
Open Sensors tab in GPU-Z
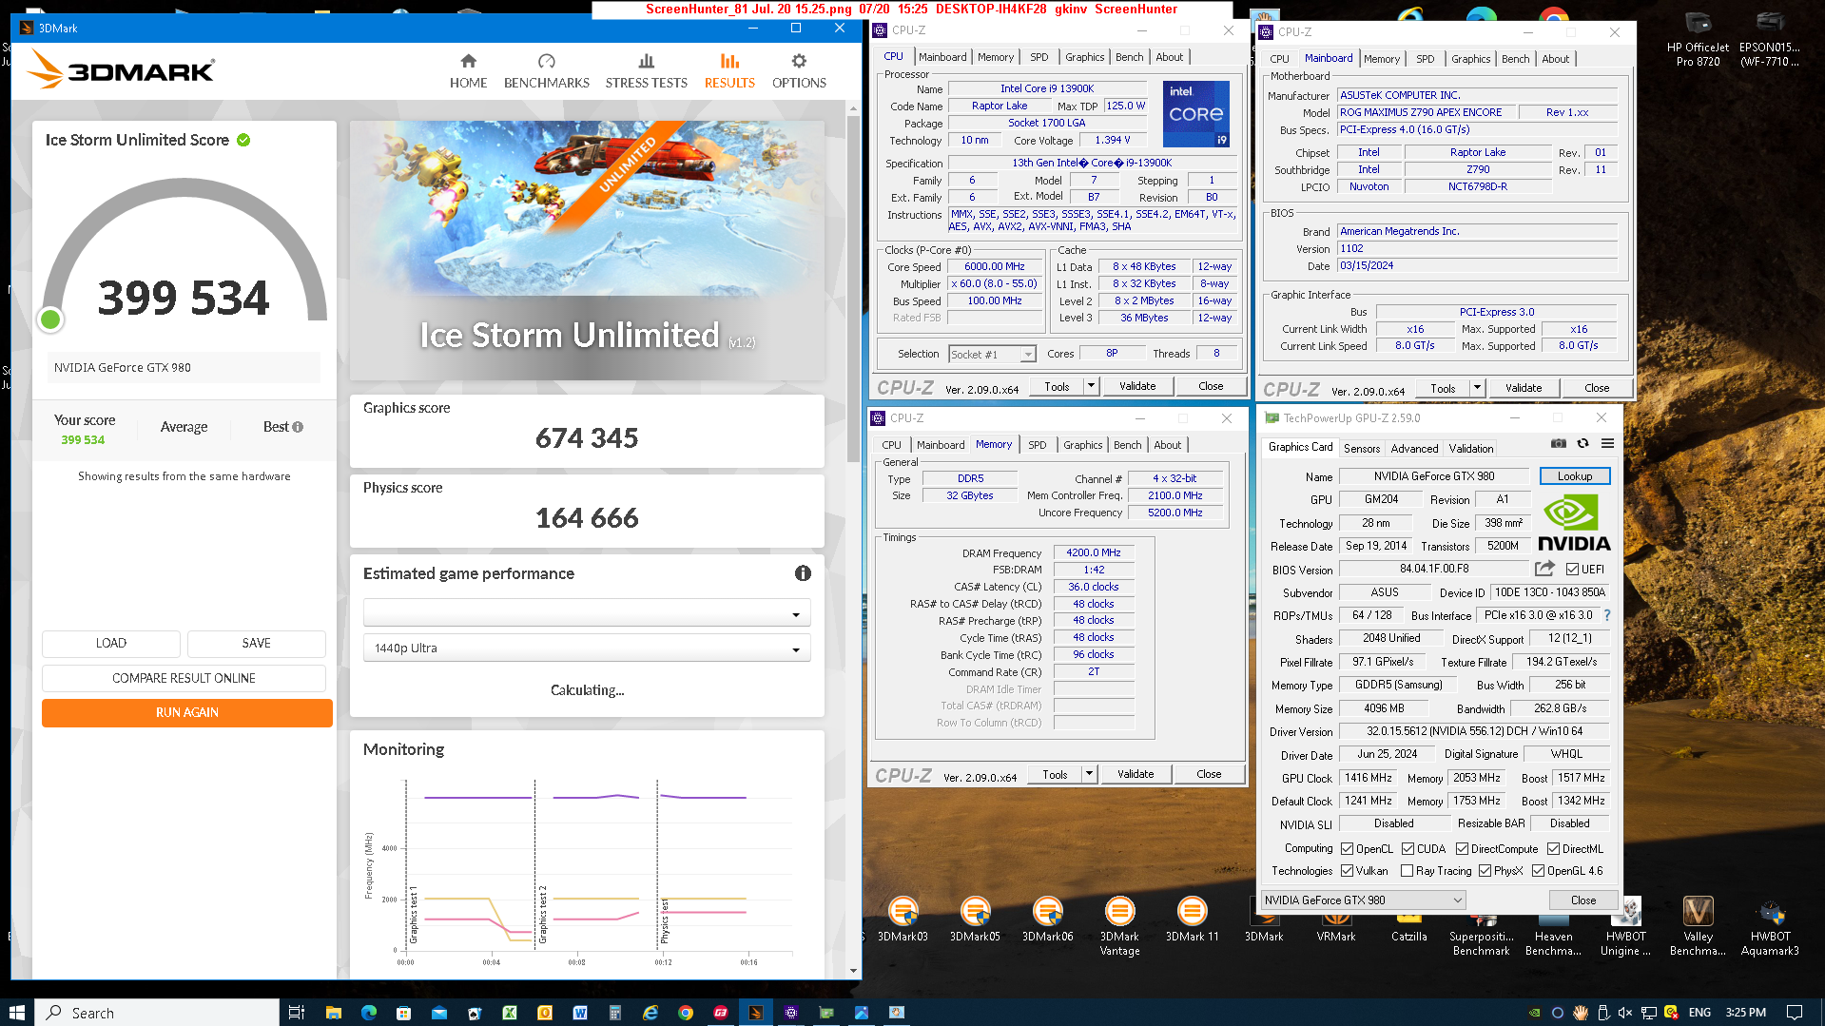[x=1361, y=448]
